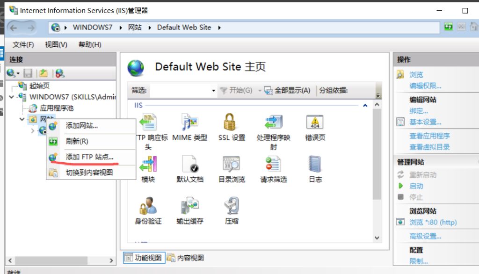
Task: Choose 刷新(R) in the context menu
Action: (77, 141)
